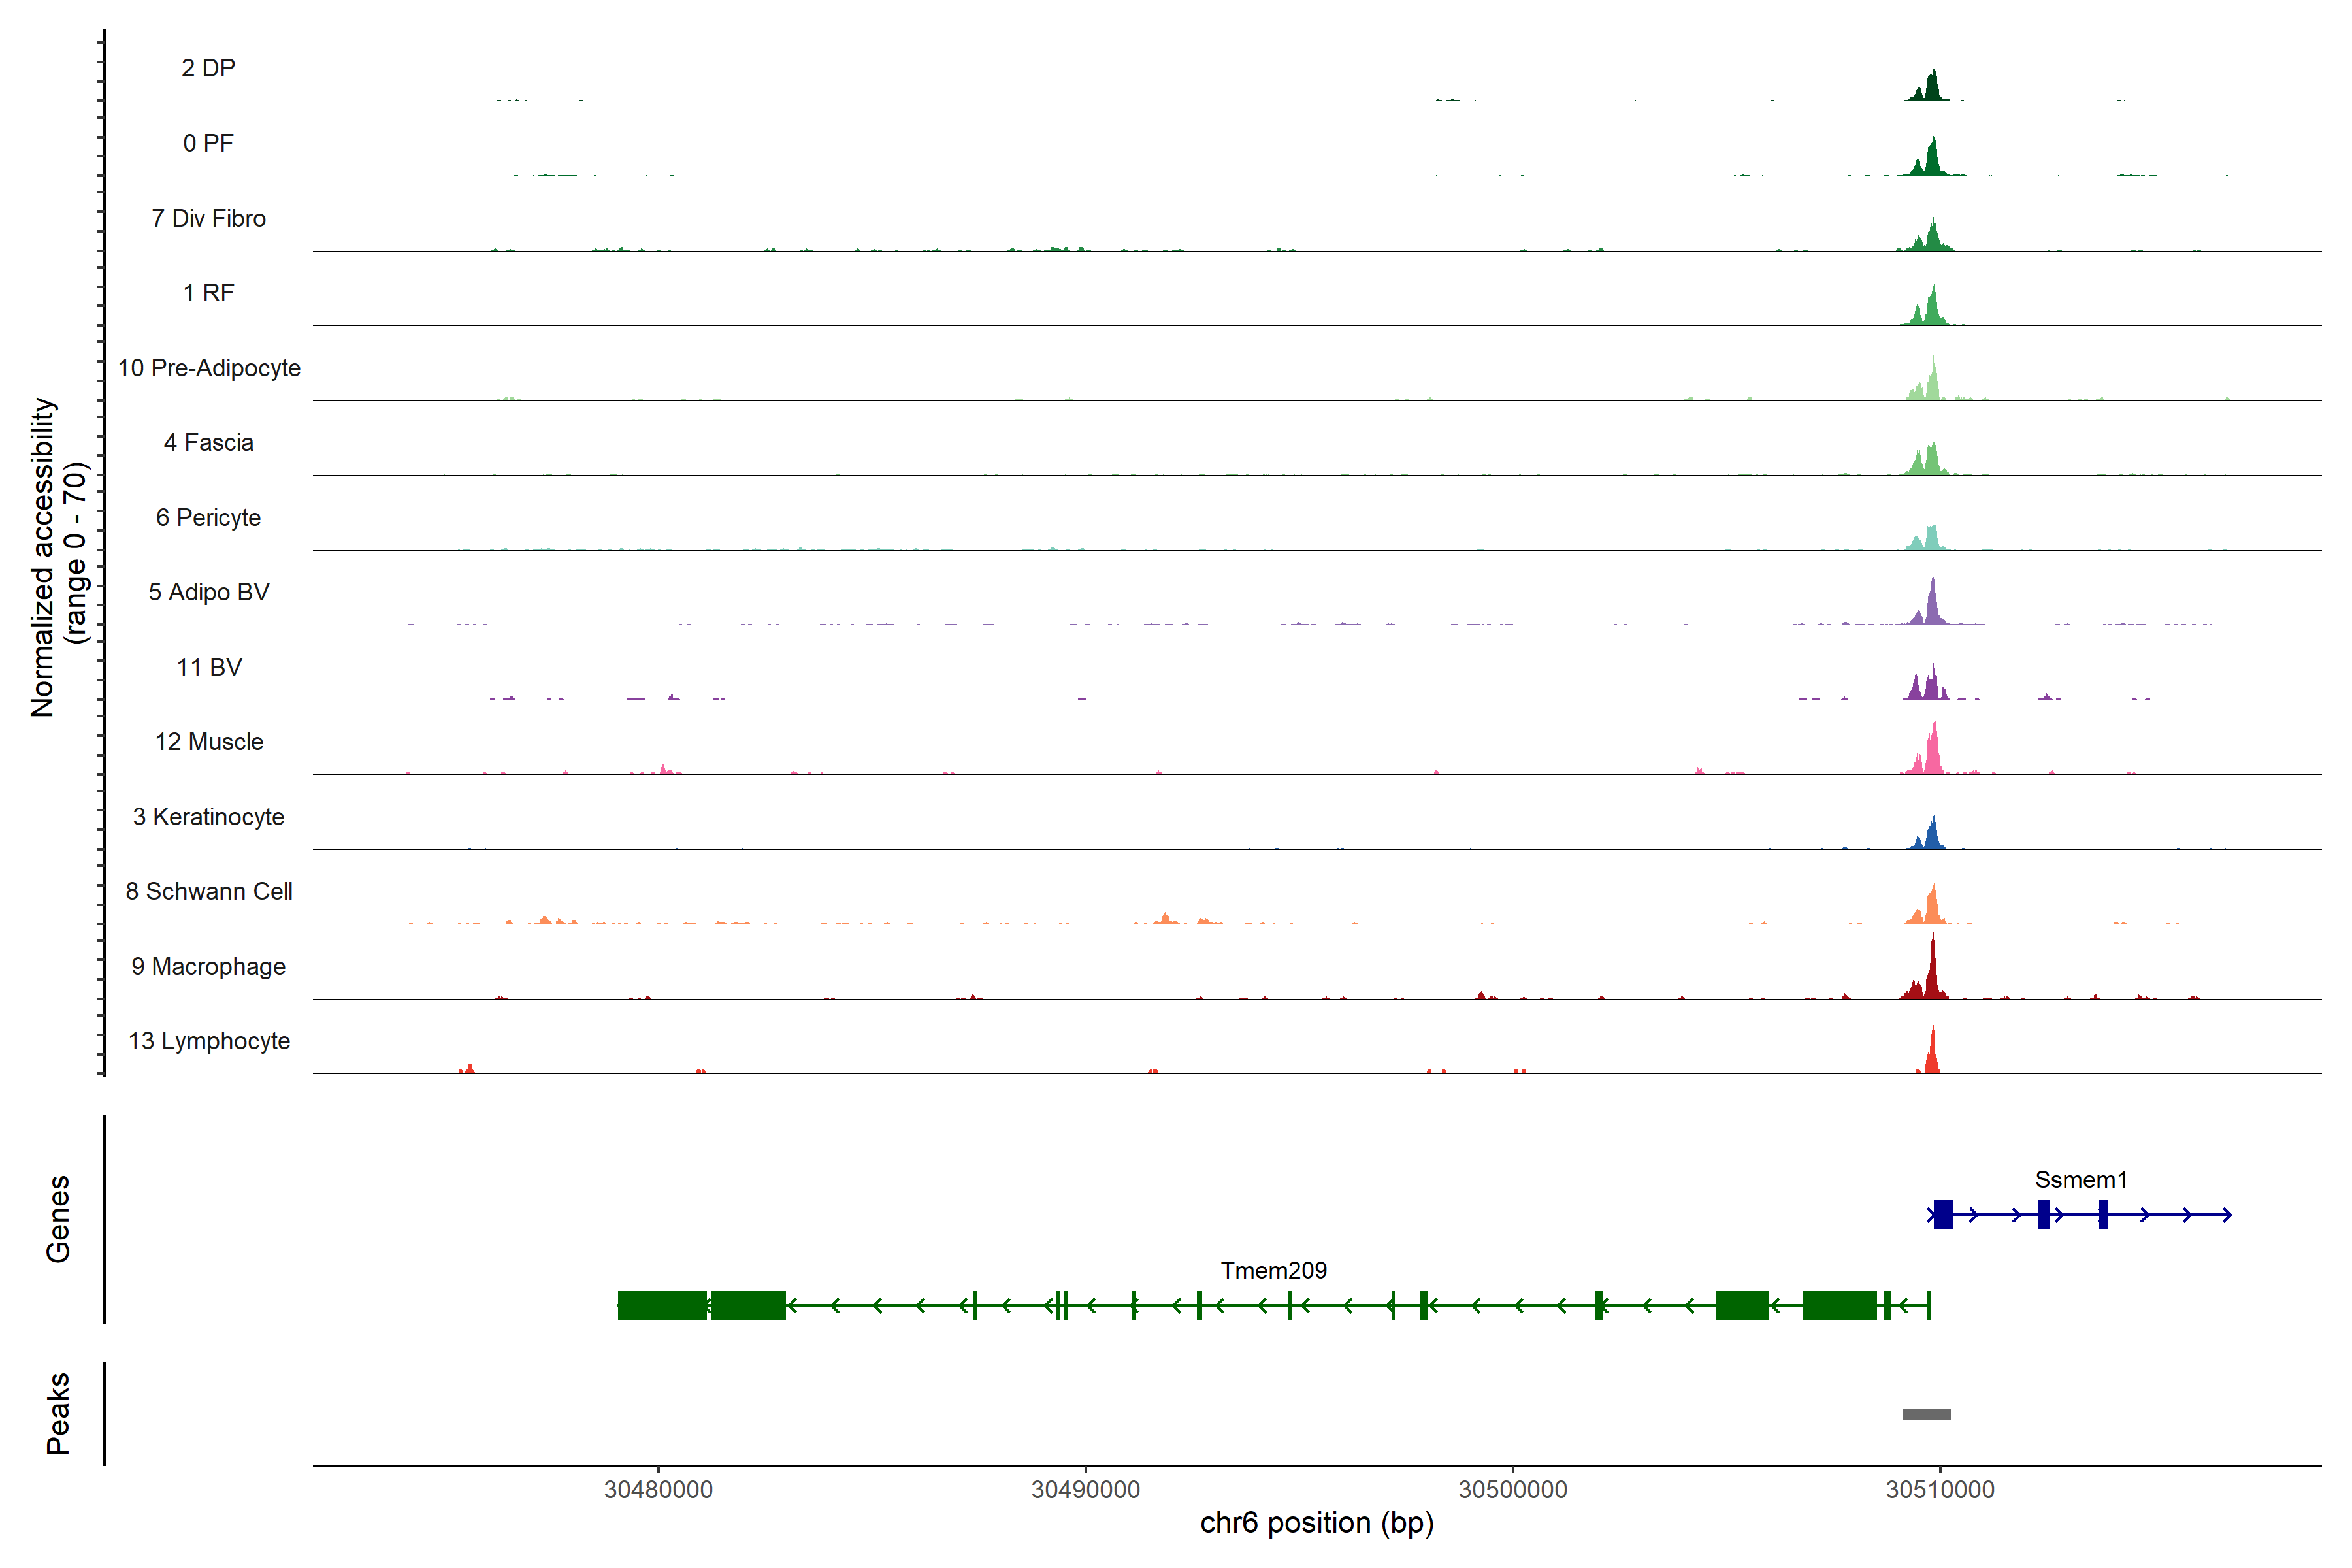Click the 0 PF track label

click(208, 143)
